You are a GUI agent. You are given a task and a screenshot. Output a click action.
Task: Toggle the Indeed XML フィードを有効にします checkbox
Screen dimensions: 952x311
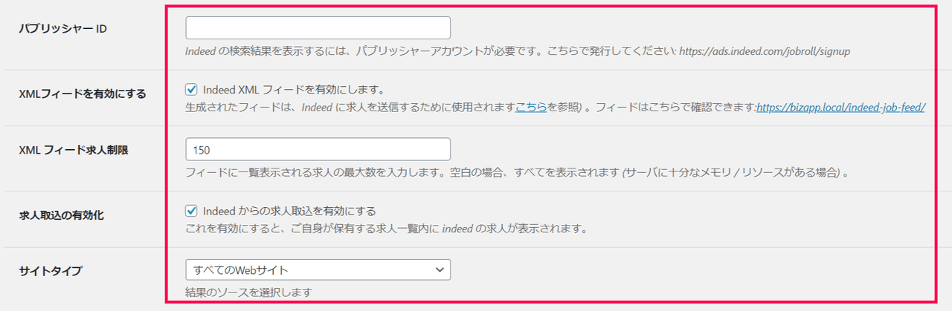191,89
